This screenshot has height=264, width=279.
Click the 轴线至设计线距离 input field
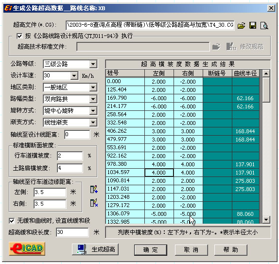coord(77,134)
